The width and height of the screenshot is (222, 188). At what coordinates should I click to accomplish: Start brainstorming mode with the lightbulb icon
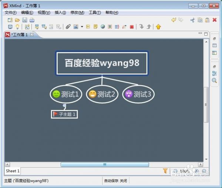17,27
